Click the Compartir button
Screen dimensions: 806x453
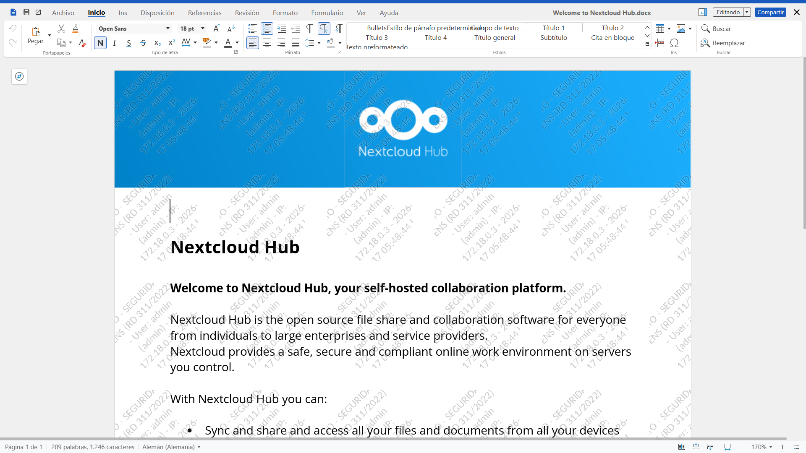770,13
